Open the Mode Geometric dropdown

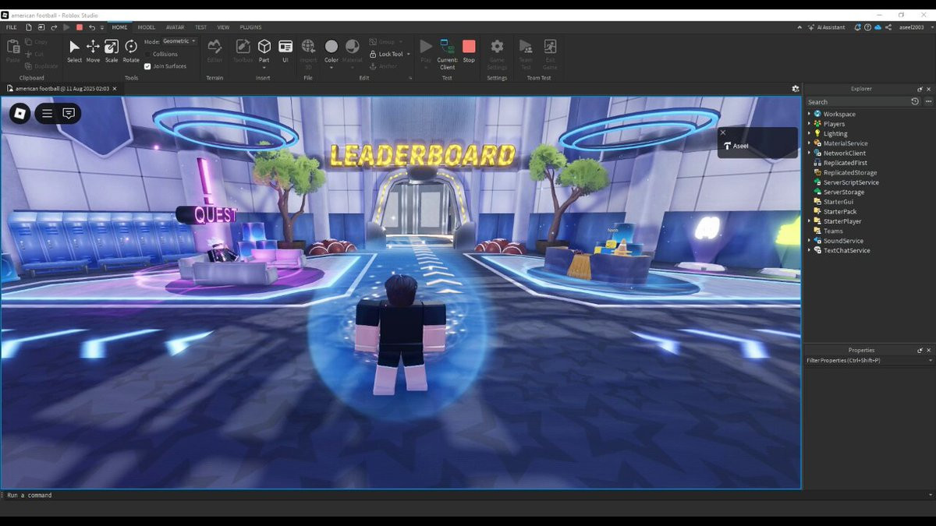click(179, 41)
